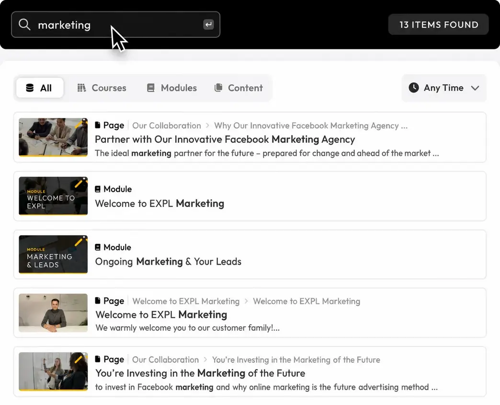Click the 13 Items Found button
This screenshot has width=500, height=405.
(438, 24)
